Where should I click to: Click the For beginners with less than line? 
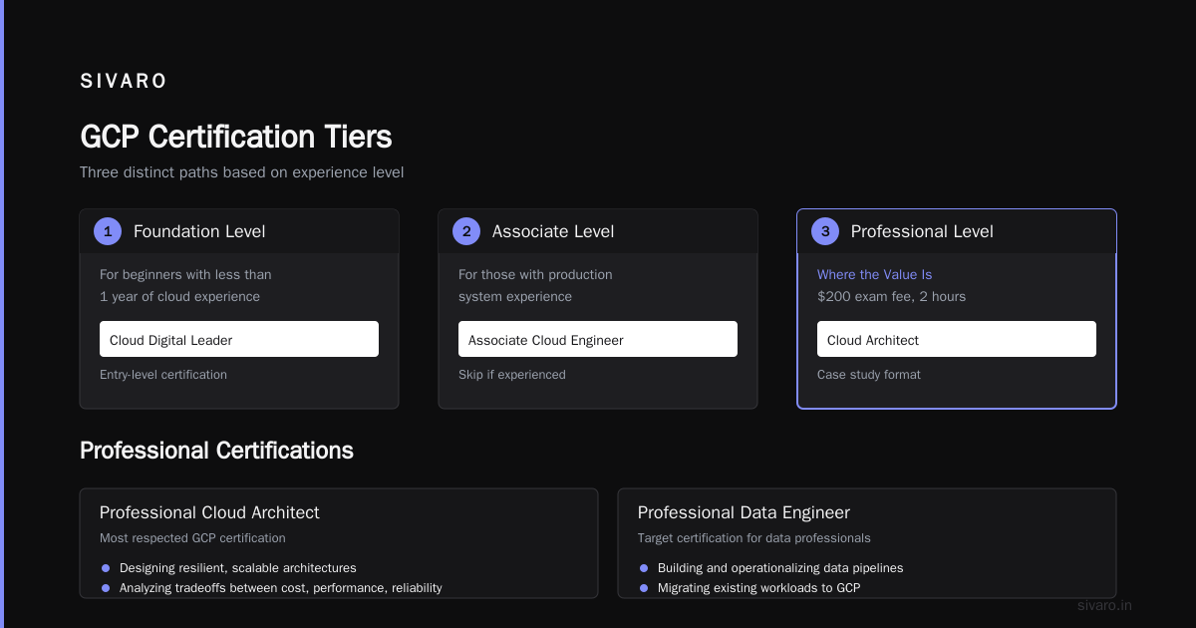pyautogui.click(x=185, y=274)
